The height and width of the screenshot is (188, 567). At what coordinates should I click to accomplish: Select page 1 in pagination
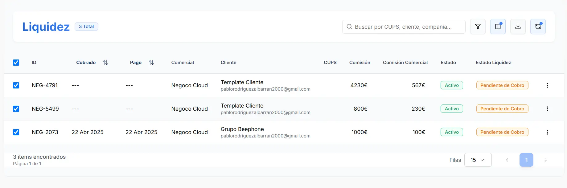[526, 160]
